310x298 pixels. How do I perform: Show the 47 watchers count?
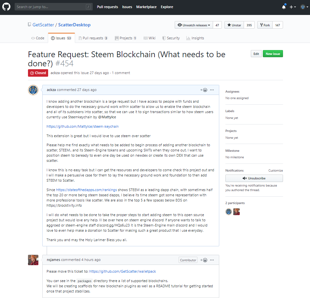217,25
